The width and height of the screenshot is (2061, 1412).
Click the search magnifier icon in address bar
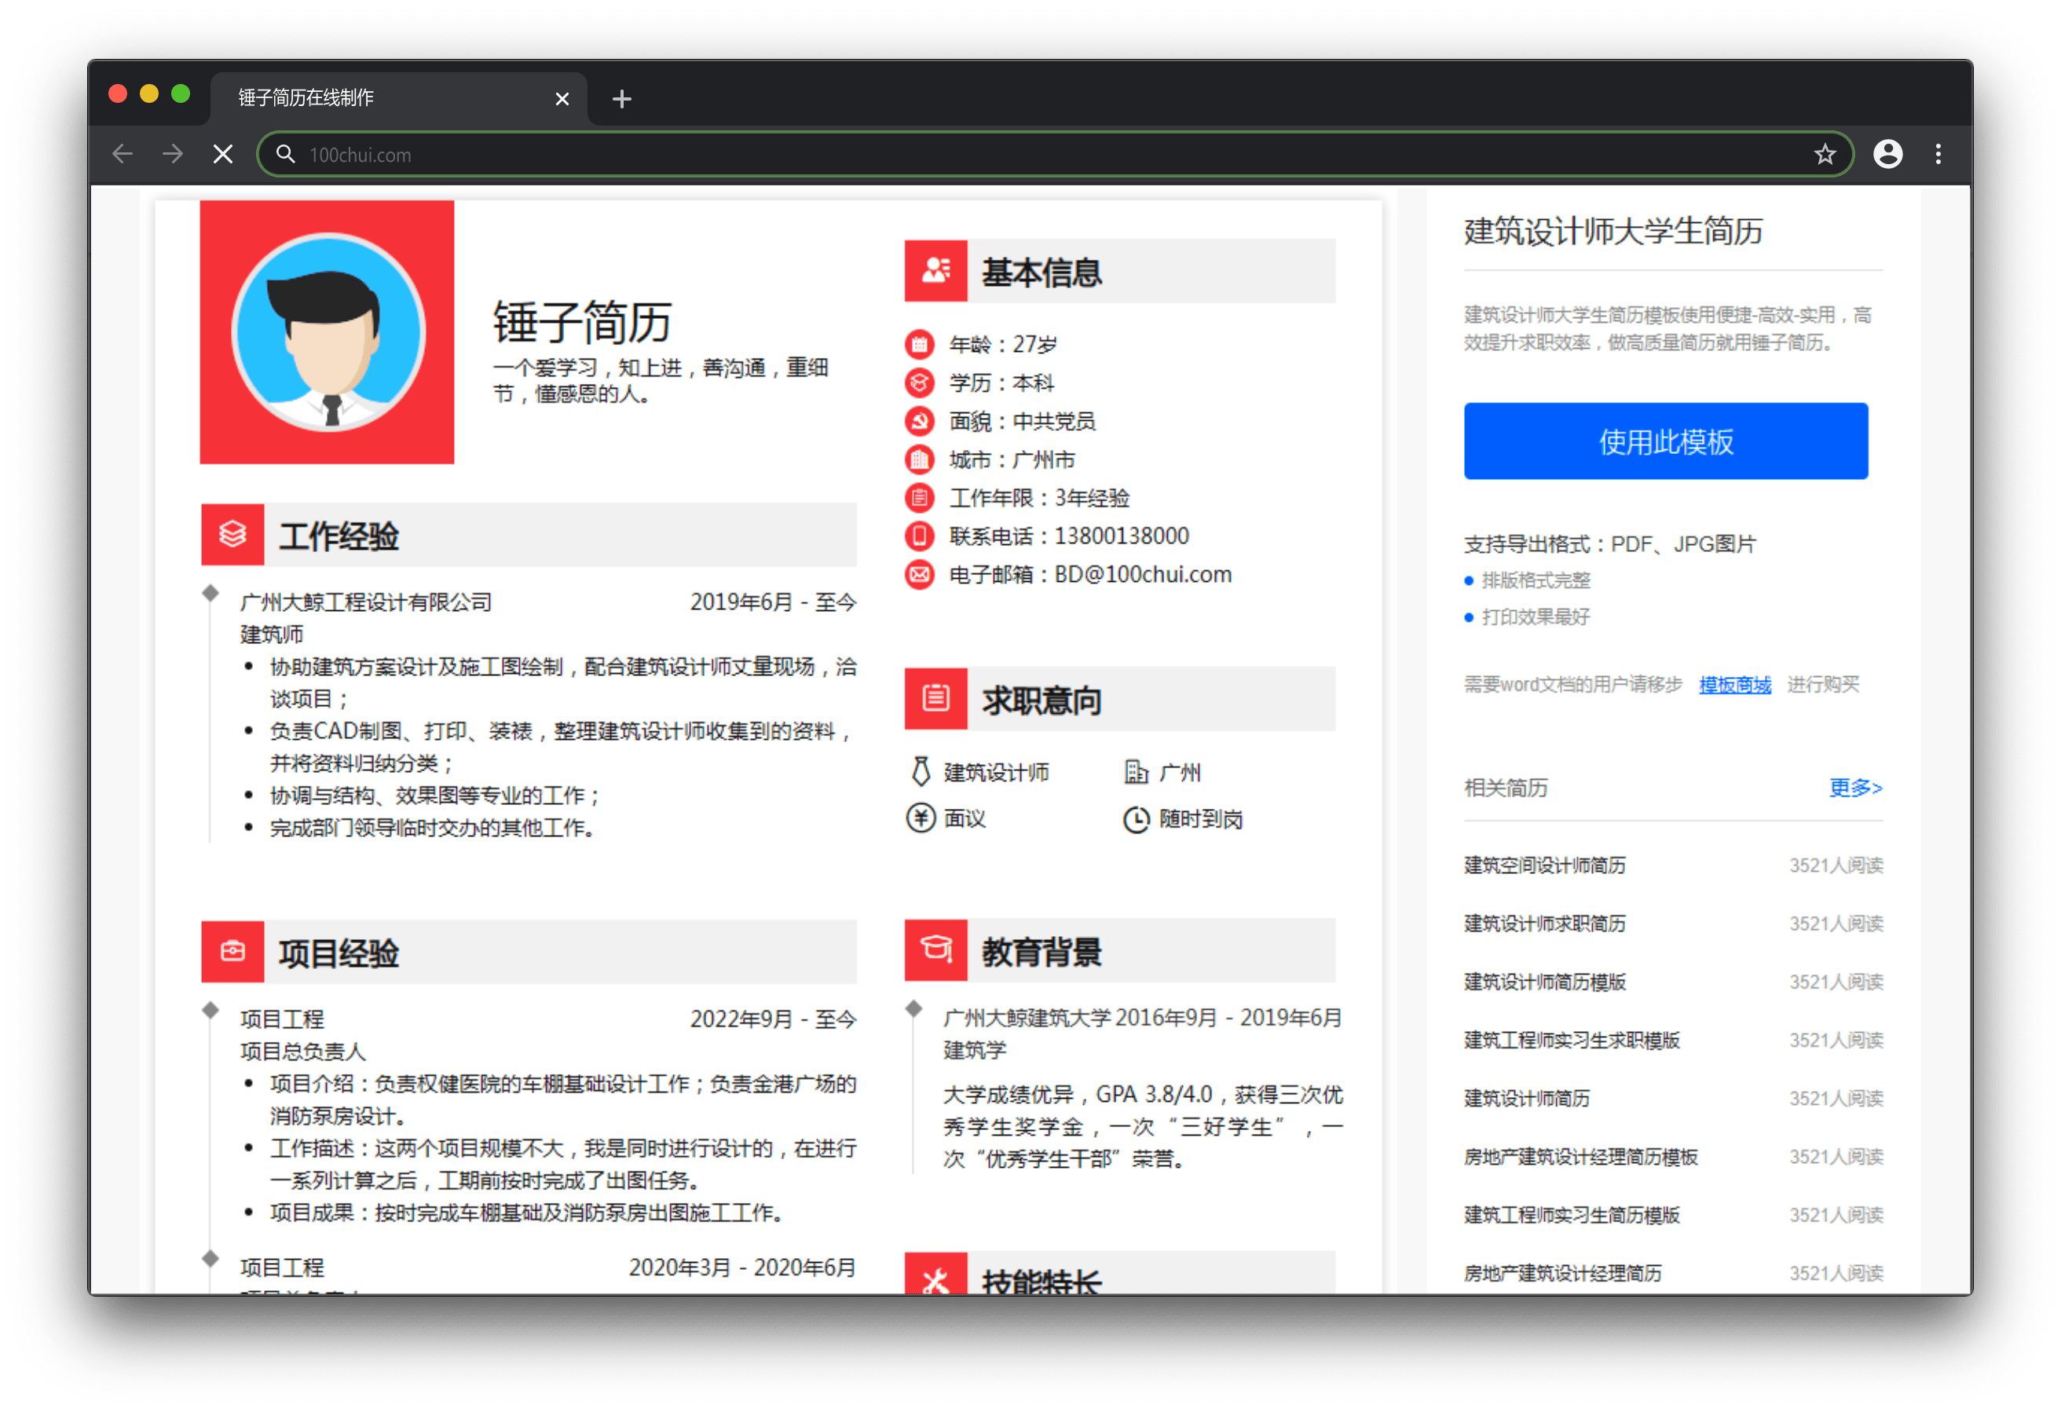click(x=284, y=155)
